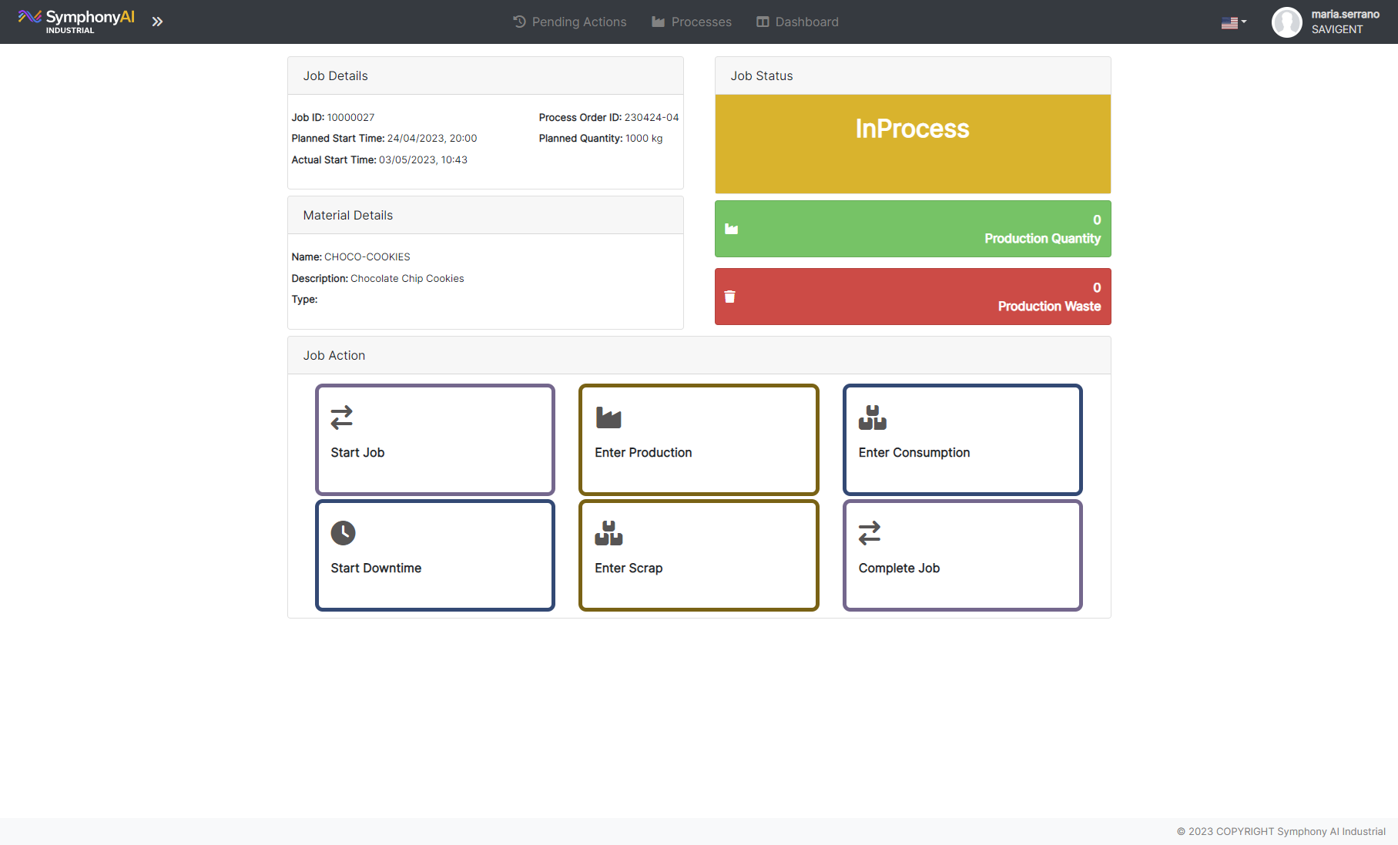
Task: Click the Complete Job action button
Action: tap(962, 555)
